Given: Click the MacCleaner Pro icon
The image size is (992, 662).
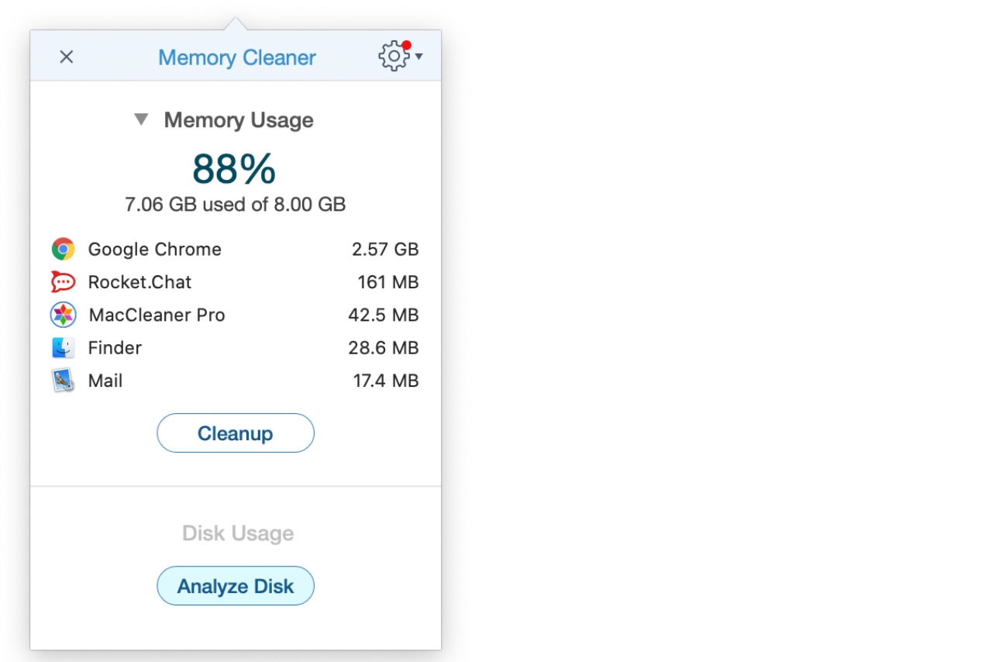Looking at the screenshot, I should pos(63,315).
